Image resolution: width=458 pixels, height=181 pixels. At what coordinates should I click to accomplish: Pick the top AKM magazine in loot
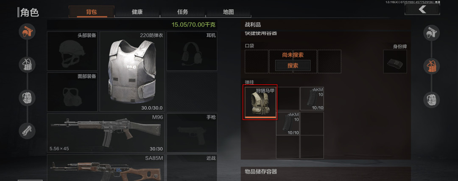coord(312,99)
